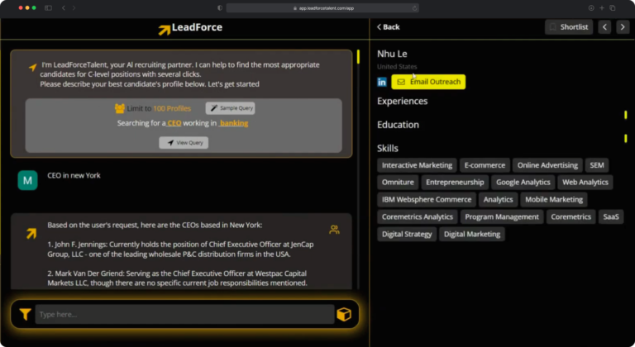This screenshot has width=635, height=347.
Task: Select the Entrepreneurship skill tag
Action: (455, 183)
